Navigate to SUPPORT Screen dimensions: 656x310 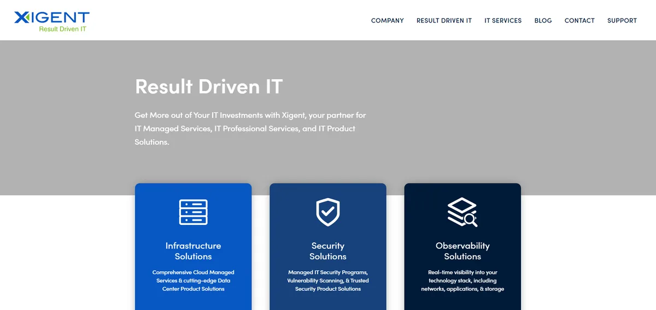(x=622, y=21)
